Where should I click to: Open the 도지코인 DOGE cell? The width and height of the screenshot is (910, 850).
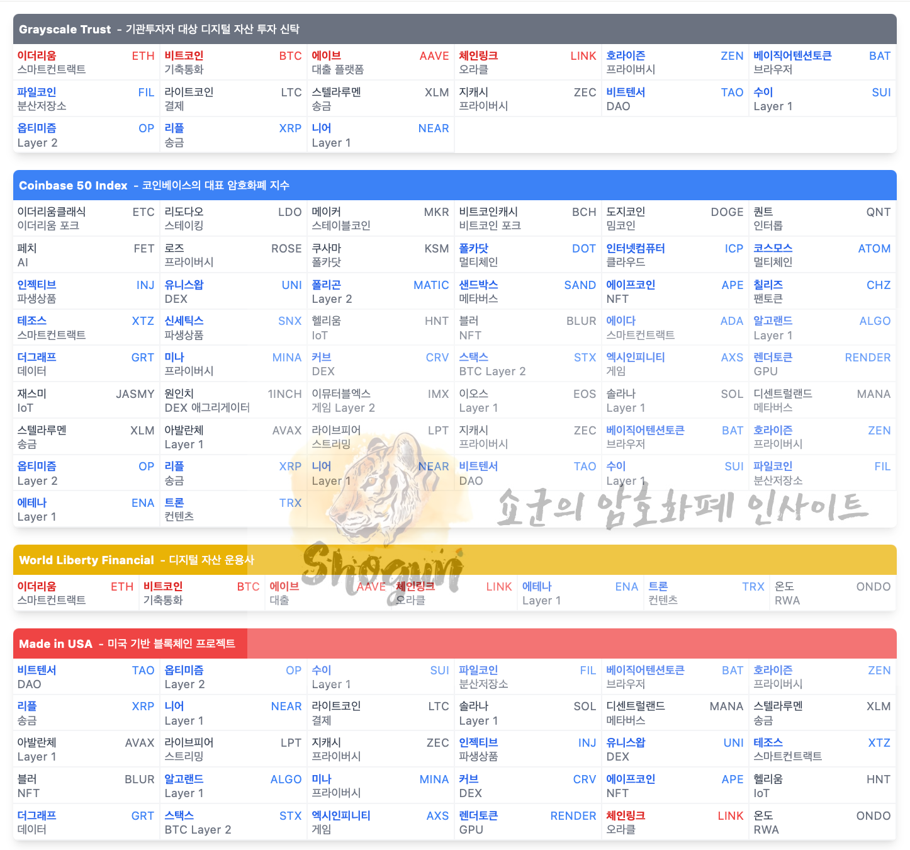click(675, 218)
